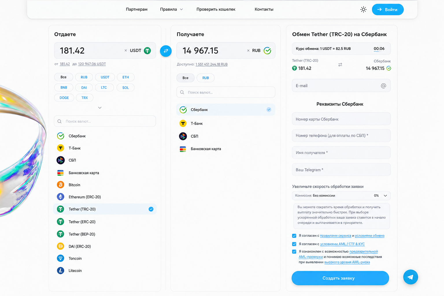
Task: Click the Ваш Telegram input field
Action: [341, 170]
